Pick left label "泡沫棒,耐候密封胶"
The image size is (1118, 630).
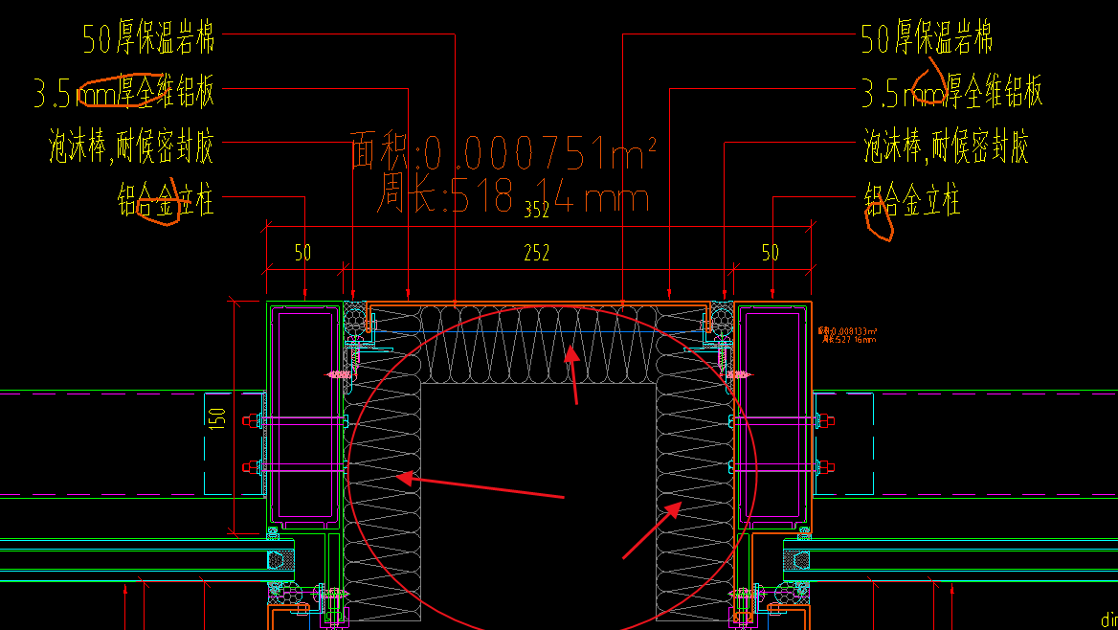(131, 146)
